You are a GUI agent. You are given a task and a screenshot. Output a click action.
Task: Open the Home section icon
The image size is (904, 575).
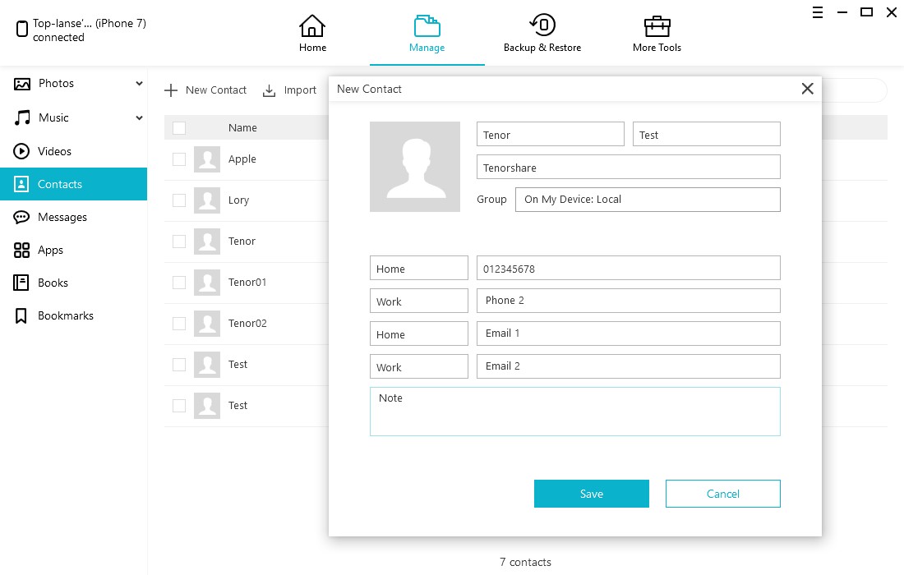[x=312, y=26]
